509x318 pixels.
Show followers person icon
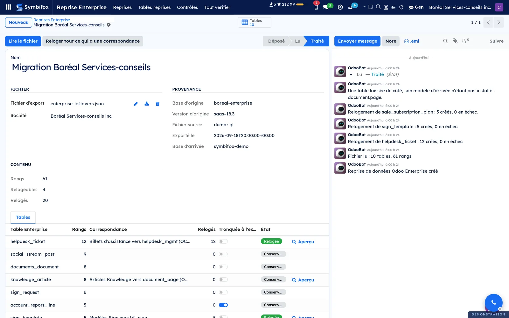tap(465, 41)
